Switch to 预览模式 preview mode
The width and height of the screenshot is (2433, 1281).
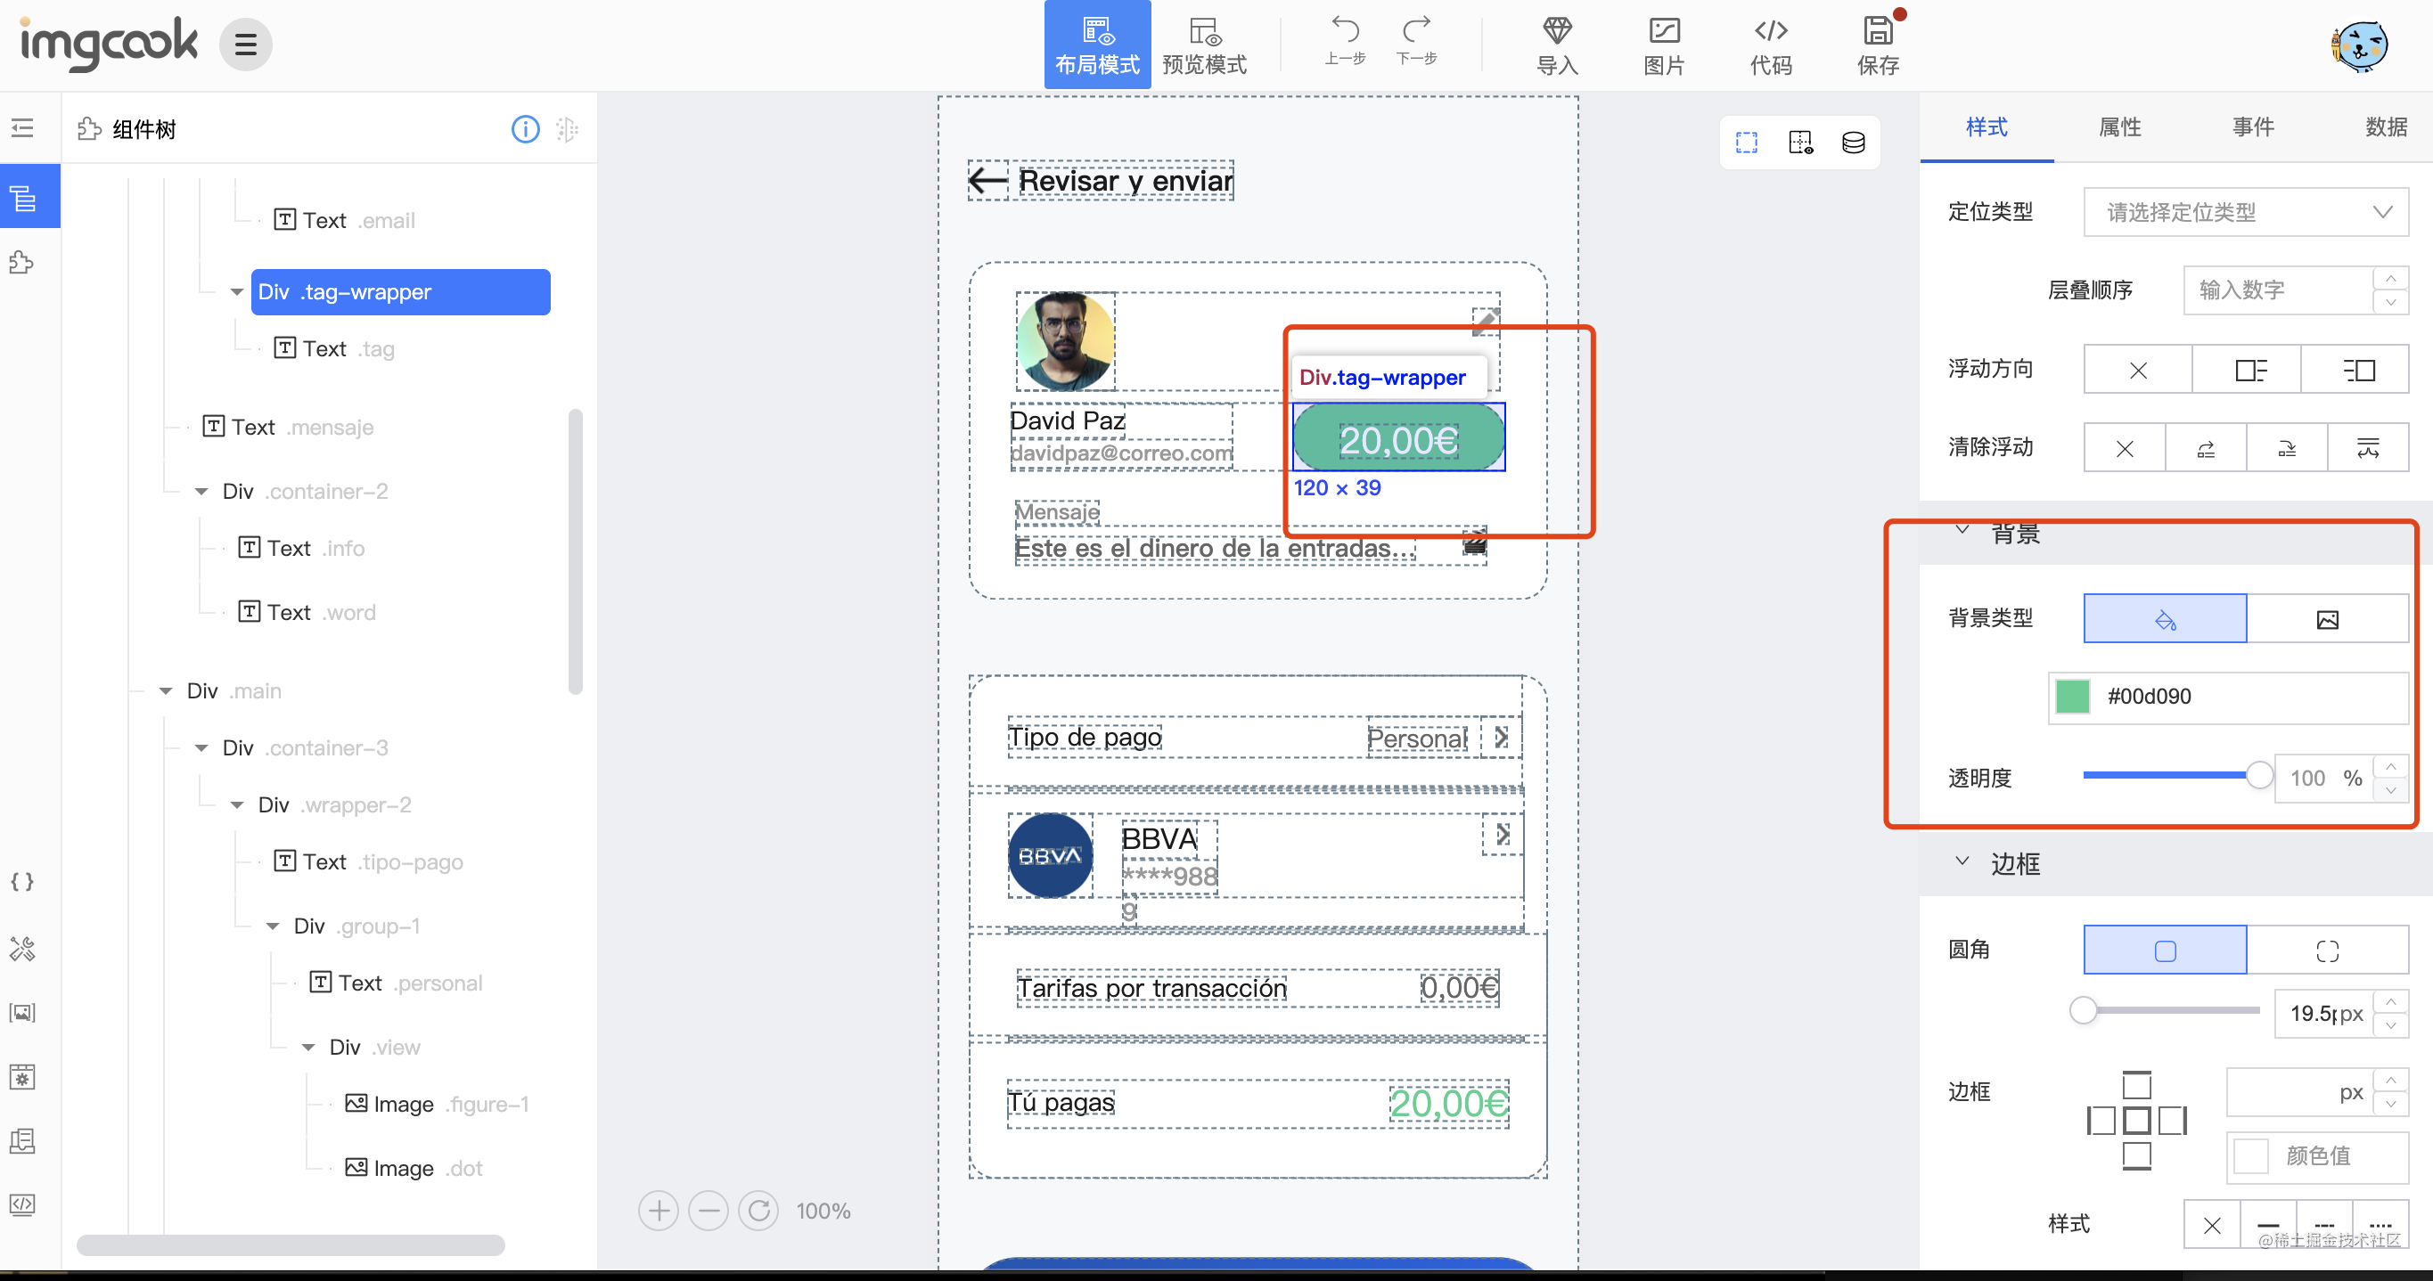pyautogui.click(x=1204, y=44)
